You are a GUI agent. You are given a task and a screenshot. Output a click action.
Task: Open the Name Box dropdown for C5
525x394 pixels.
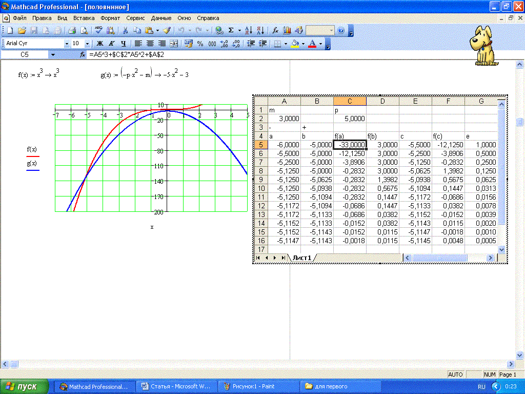click(x=53, y=54)
